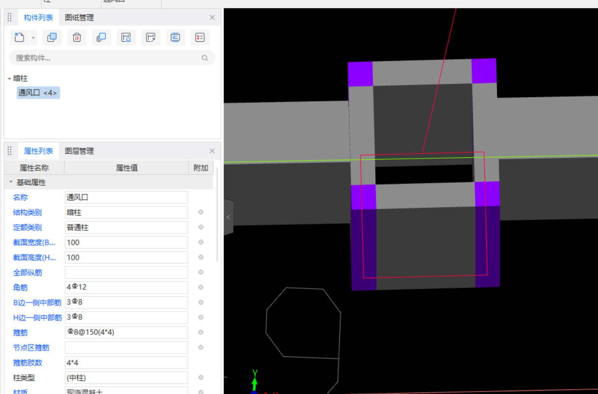Open the 材质 value field 现浇混凝土
The image size is (598, 394).
127,391
